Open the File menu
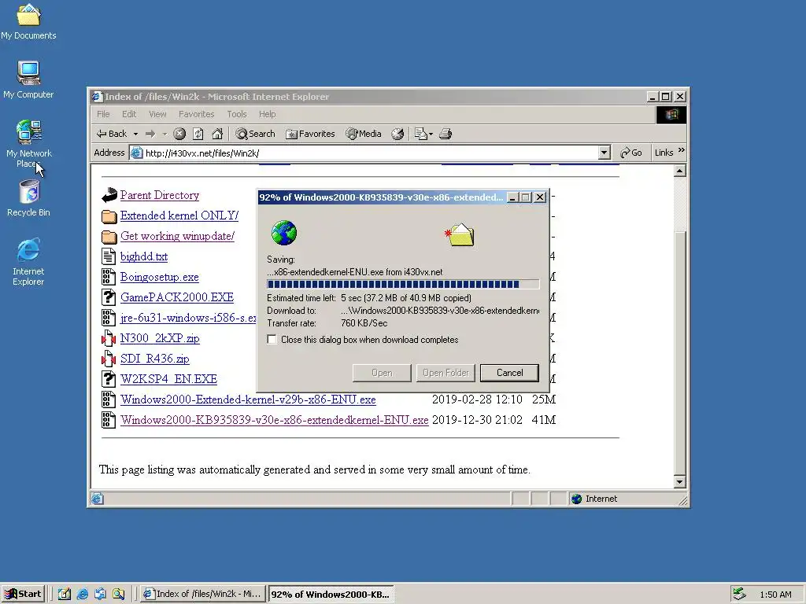 103,114
